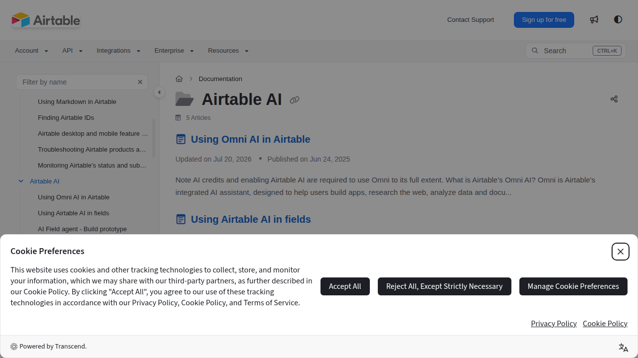This screenshot has width=638, height=358.
Task: Open the announcements megaphone icon
Action: click(594, 19)
